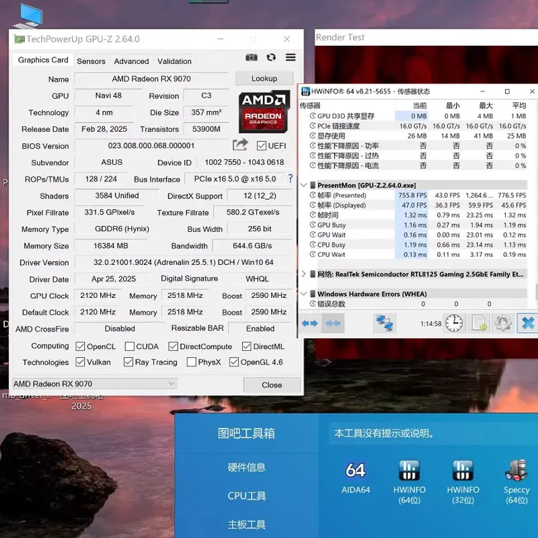Collapse the Windows Hardware Errors (WHEA) group
The image size is (538, 538).
click(x=304, y=294)
